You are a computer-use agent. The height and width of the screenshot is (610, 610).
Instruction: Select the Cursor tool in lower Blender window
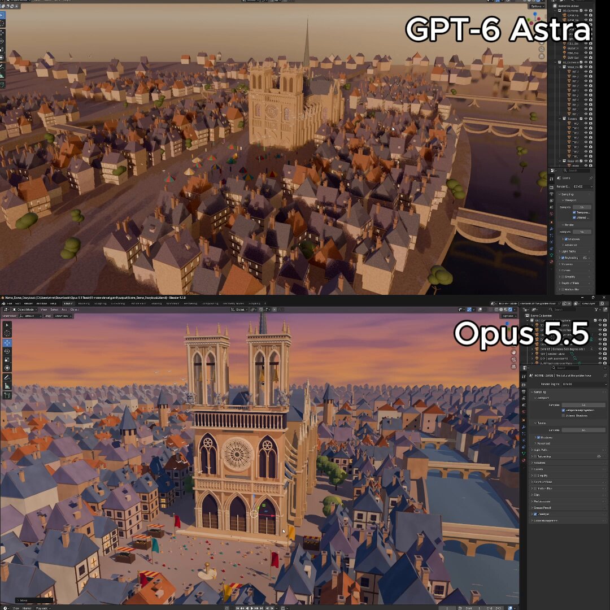[x=7, y=333]
